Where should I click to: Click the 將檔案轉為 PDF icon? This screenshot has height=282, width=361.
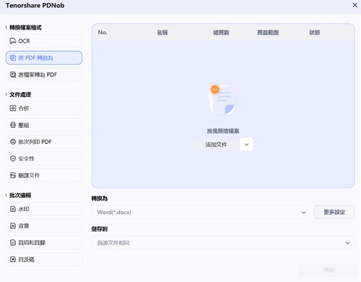click(x=13, y=74)
